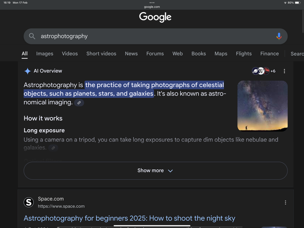Focus the astrophotography search field

[155, 36]
